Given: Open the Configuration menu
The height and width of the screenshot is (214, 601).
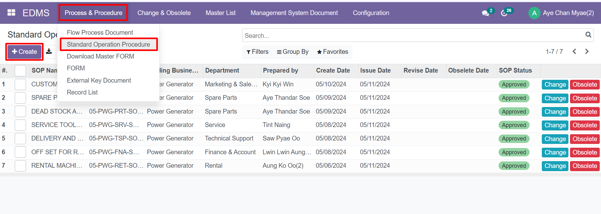Looking at the screenshot, I should point(371,13).
